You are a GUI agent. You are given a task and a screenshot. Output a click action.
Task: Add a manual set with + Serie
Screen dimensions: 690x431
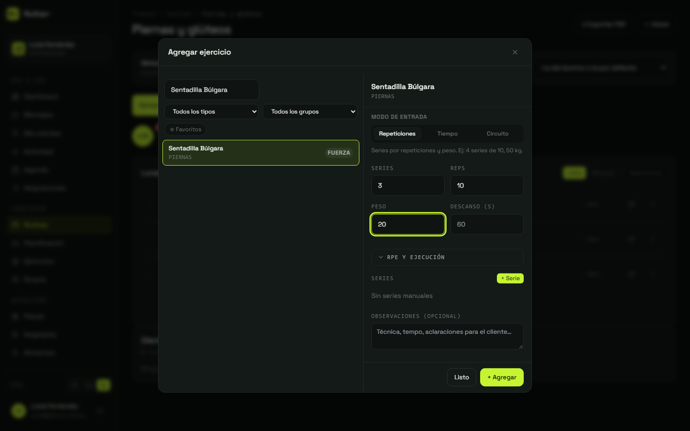tap(510, 278)
